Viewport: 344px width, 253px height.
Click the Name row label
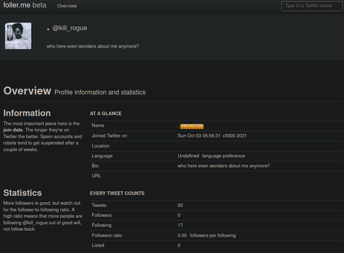(x=98, y=125)
